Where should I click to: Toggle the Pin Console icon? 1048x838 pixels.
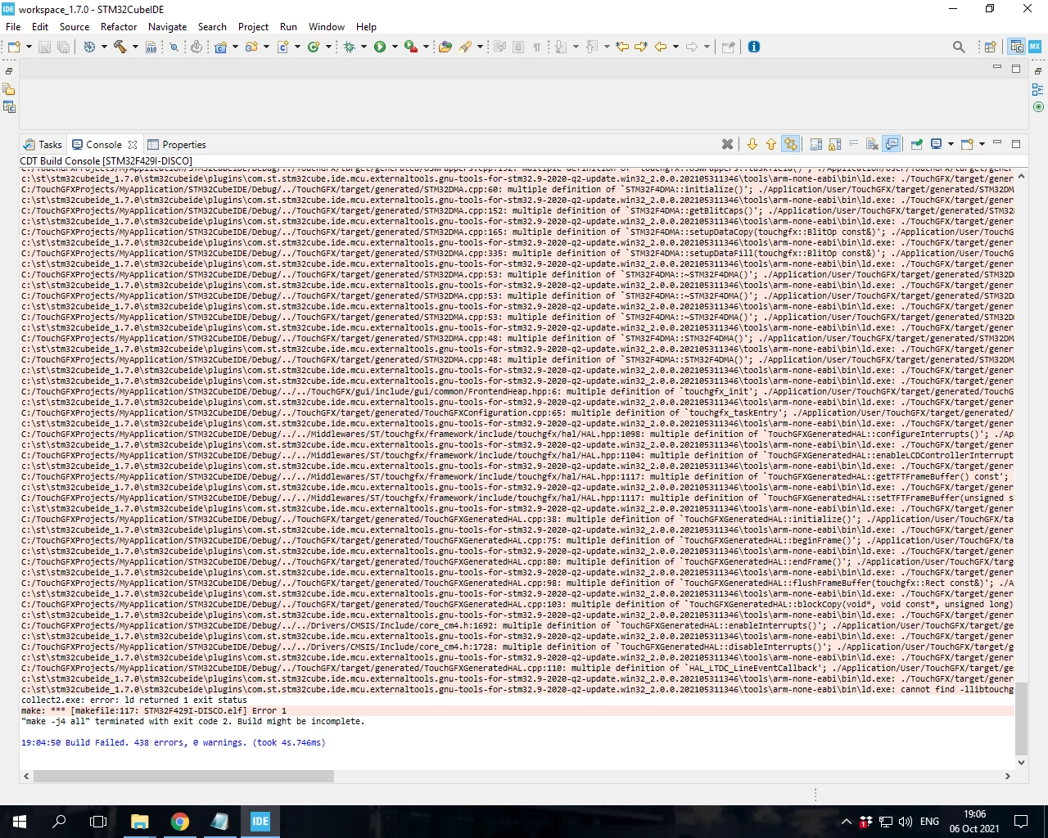[x=917, y=144]
